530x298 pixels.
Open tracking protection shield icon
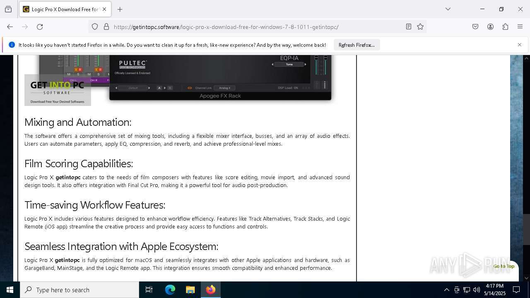[x=95, y=26]
